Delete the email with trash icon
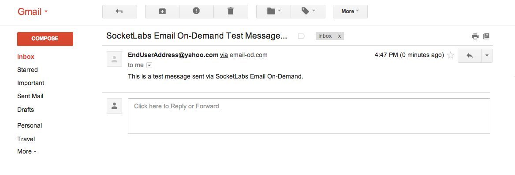This screenshot has height=175, width=515. click(231, 11)
